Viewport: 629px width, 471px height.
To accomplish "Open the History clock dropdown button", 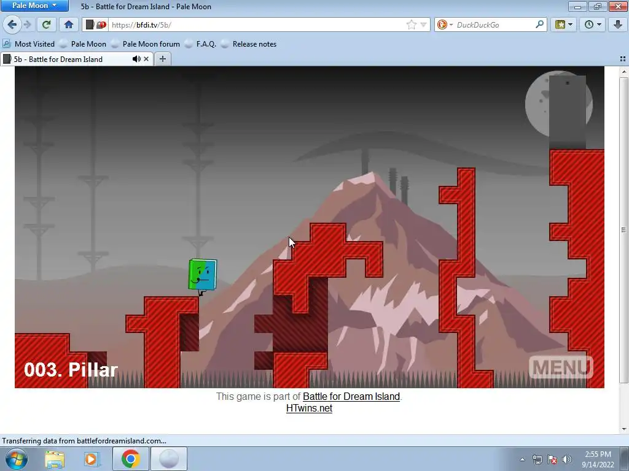I will [593, 25].
